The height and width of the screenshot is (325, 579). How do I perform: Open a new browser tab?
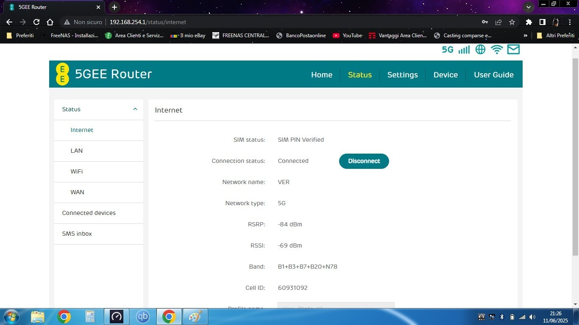tap(114, 7)
